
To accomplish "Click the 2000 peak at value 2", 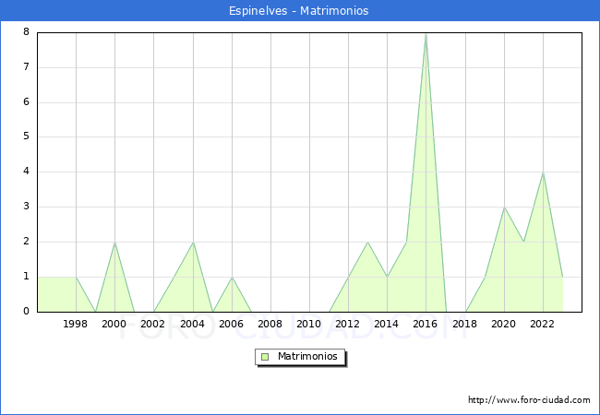I will [x=114, y=243].
